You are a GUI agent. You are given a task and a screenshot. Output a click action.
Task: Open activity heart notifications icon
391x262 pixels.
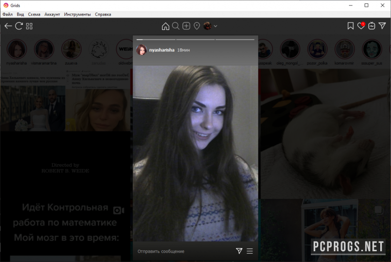(361, 26)
